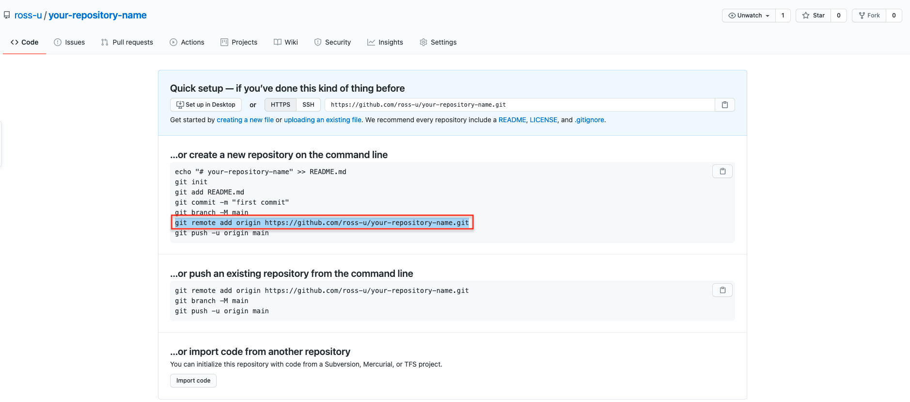This screenshot has height=402, width=910.
Task: Click git push line in create section
Action: tap(222, 233)
